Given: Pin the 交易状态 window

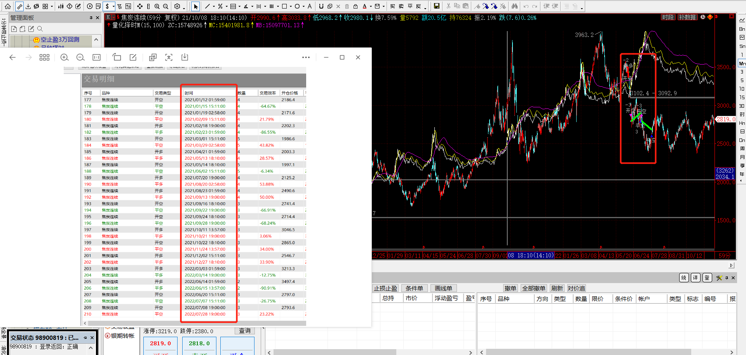Looking at the screenshot, I should [85, 338].
